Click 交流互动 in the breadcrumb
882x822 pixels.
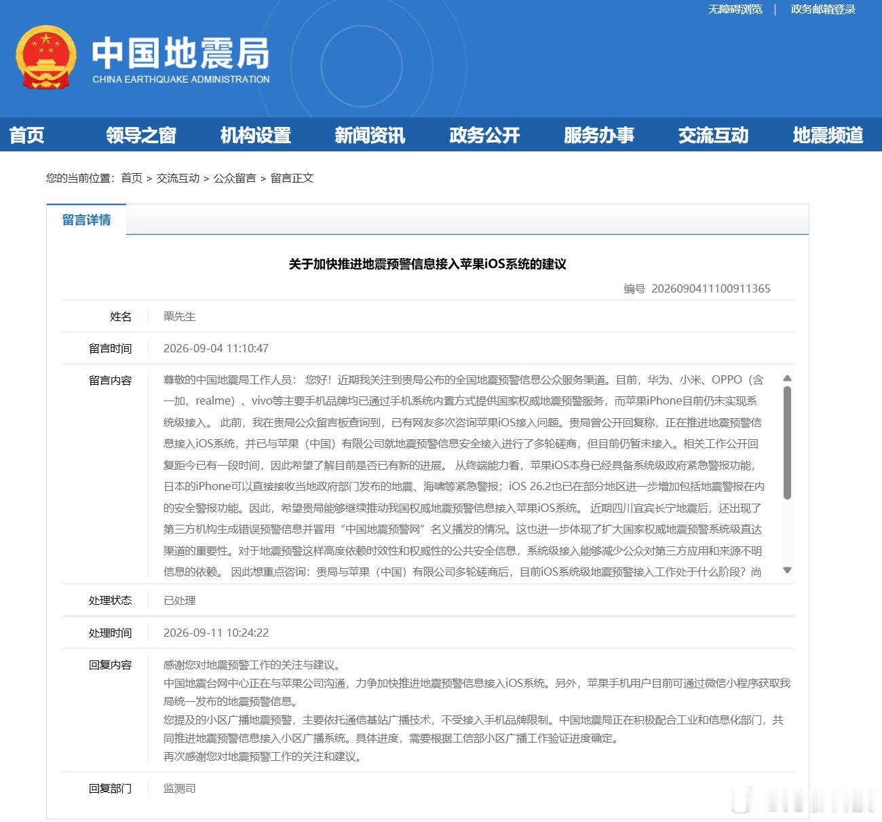(178, 178)
